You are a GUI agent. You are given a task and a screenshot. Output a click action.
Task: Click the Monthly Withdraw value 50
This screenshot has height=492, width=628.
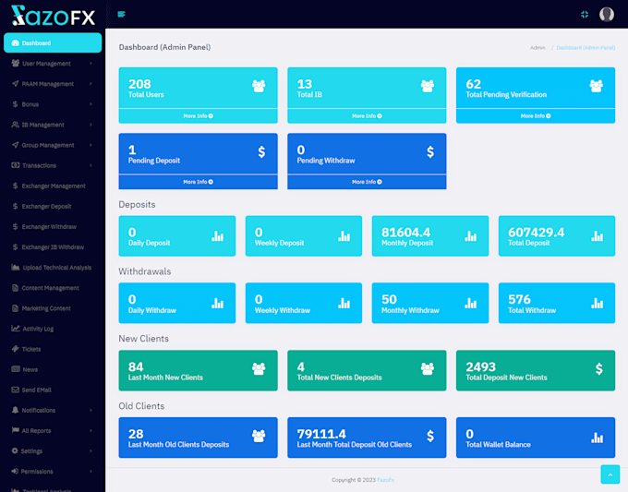point(389,299)
